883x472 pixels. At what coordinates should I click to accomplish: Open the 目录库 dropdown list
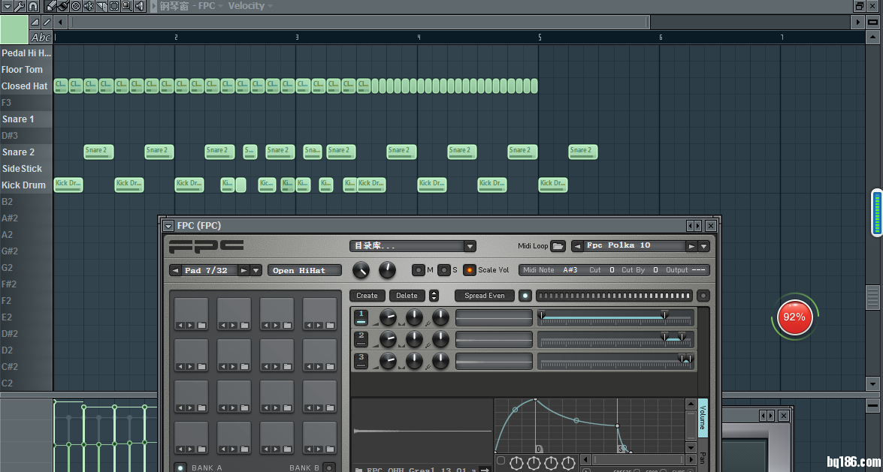(x=470, y=246)
